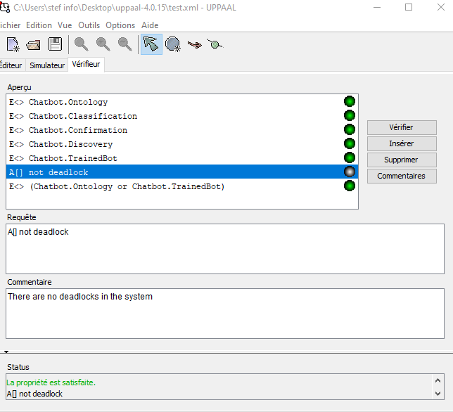453x412 pixels.
Task: Click the green status light for Chatbot.Discovery
Action: (350, 143)
